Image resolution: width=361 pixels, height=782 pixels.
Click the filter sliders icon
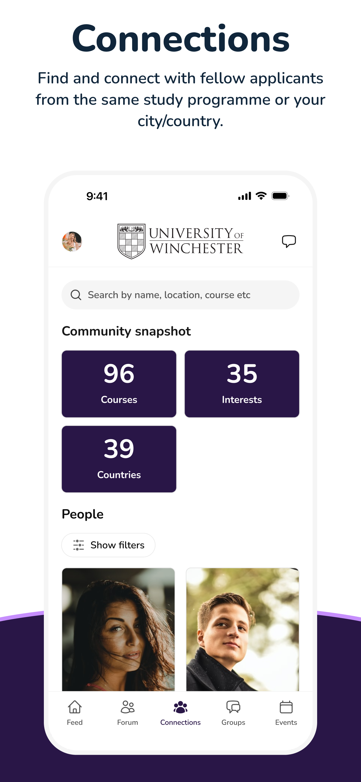pyautogui.click(x=78, y=545)
